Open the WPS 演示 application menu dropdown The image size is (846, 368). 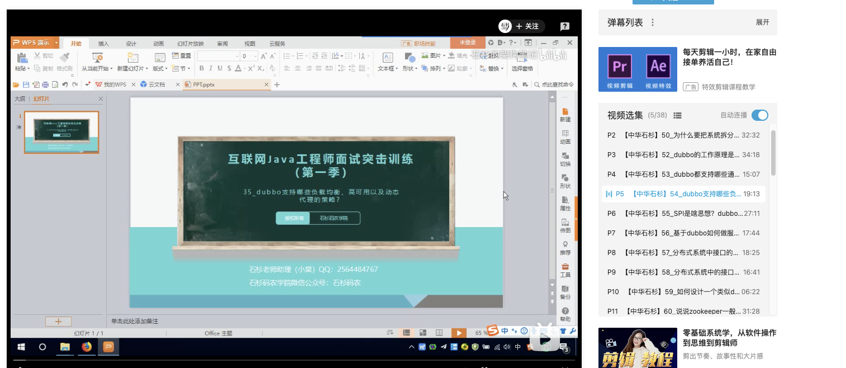tap(35, 43)
